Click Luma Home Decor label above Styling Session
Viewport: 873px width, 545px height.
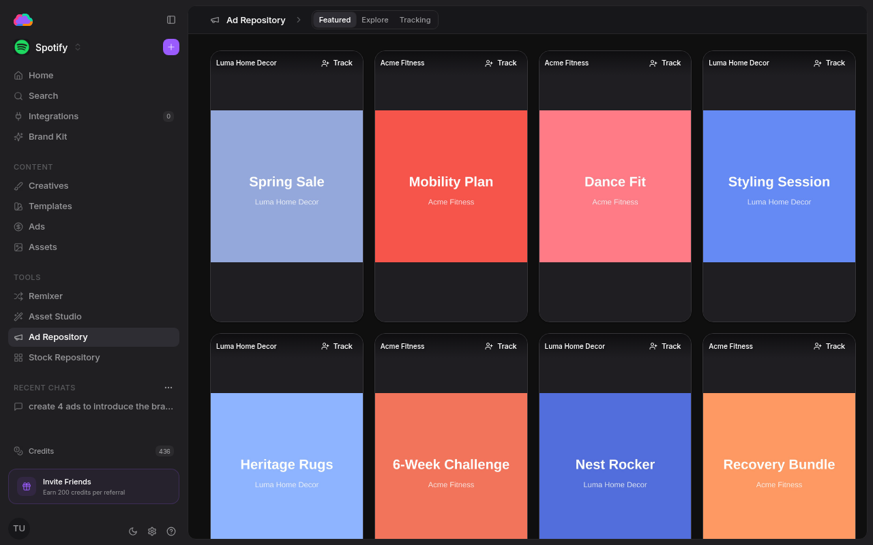point(739,63)
